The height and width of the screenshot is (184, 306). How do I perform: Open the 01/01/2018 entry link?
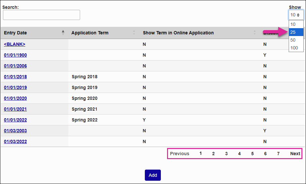point(15,77)
